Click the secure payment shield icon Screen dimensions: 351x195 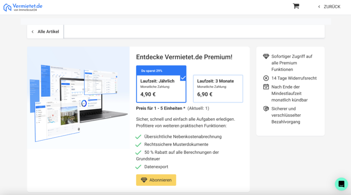tap(266, 108)
